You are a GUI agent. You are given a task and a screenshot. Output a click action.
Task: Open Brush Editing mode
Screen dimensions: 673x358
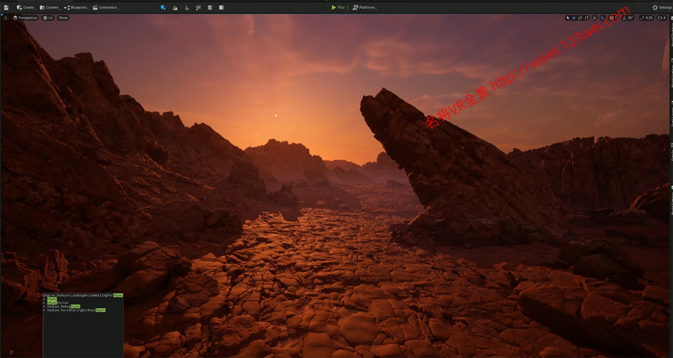pos(221,7)
